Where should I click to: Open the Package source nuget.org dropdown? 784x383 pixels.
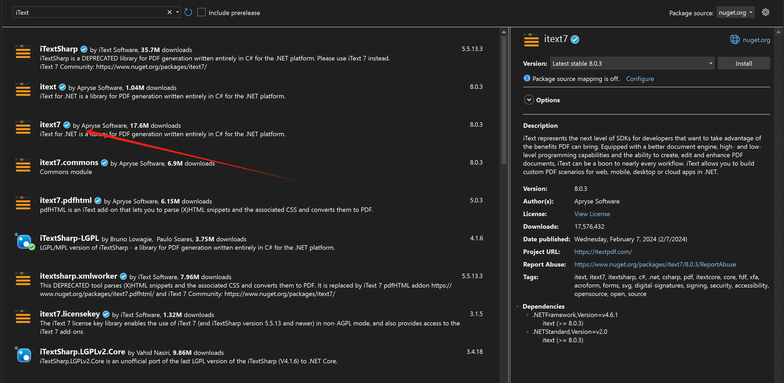735,12
